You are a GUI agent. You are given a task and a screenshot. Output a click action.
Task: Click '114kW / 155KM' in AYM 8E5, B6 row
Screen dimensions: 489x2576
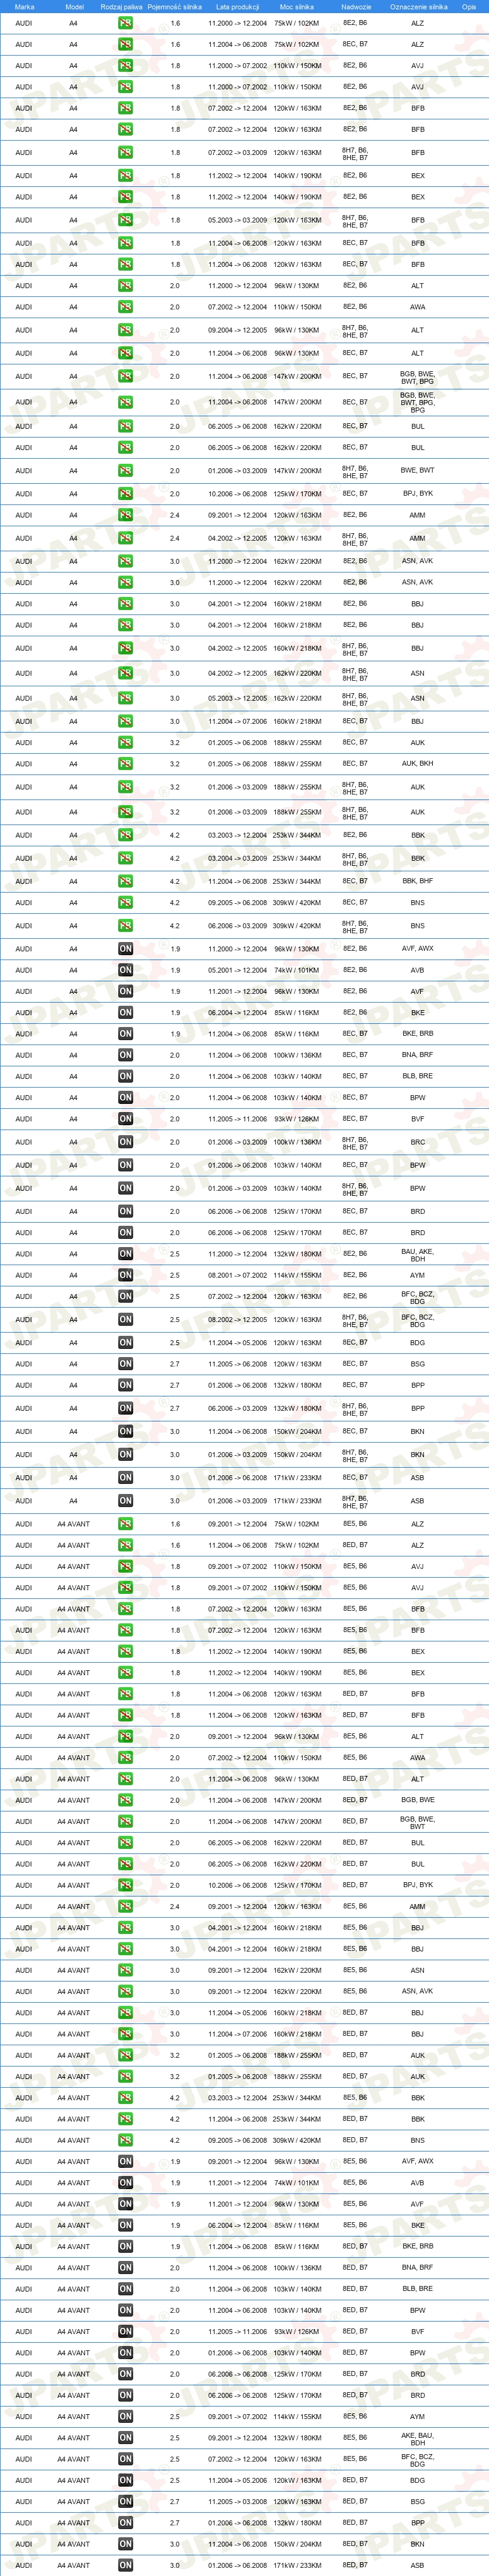click(x=297, y=2417)
